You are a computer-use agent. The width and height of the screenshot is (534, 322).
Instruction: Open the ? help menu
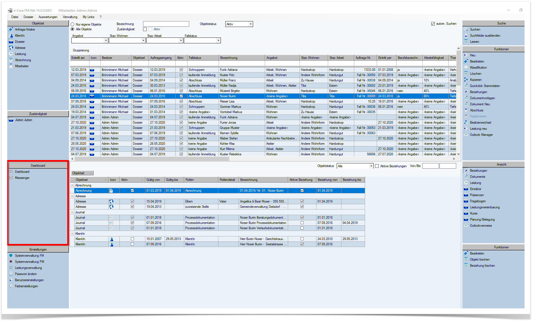pos(101,17)
